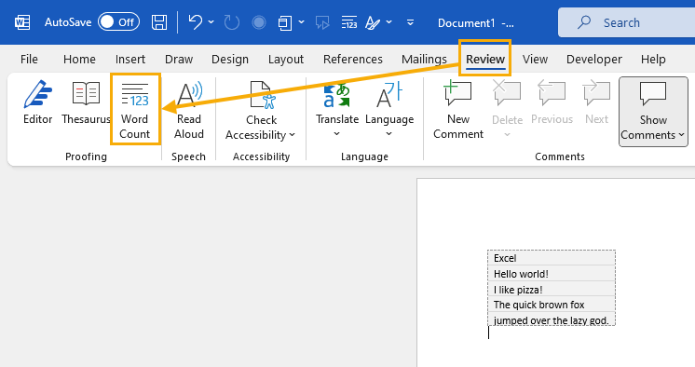Screen dimensions: 695x367
Task: Click the Read Aloud icon in Quick Access toolbar
Action: pos(322,22)
